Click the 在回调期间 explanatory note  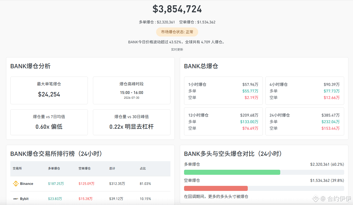pos(216,196)
